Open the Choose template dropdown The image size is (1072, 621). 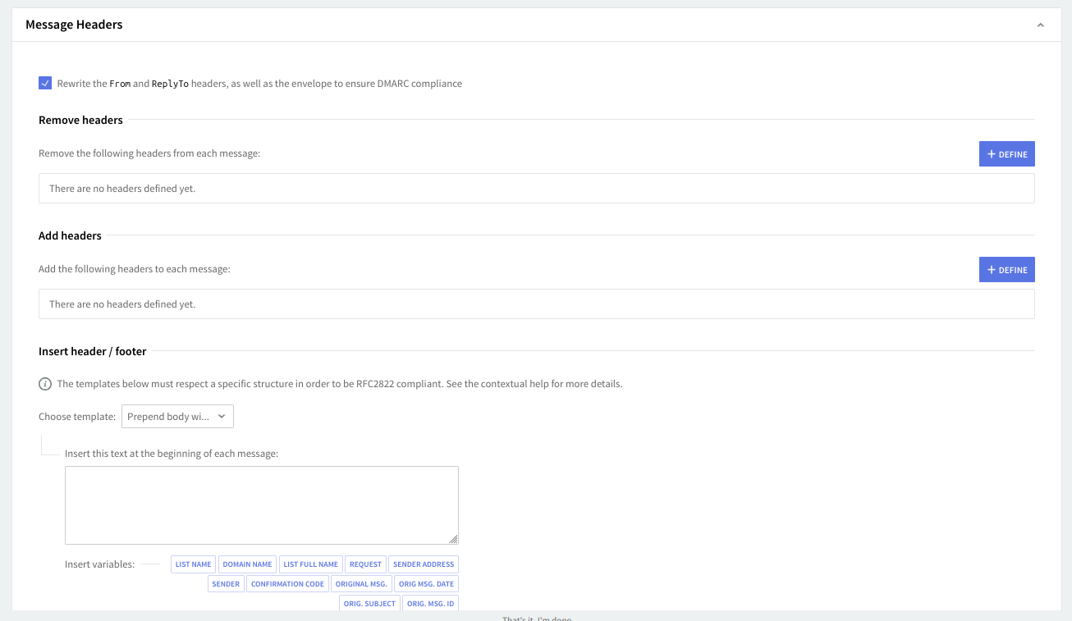pyautogui.click(x=177, y=417)
